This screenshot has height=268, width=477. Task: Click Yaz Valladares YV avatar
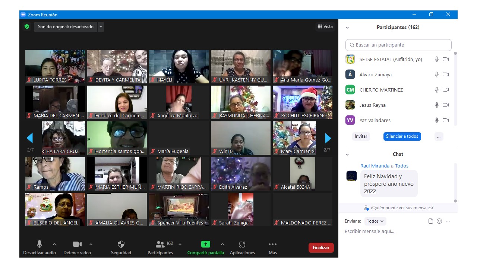click(x=350, y=120)
